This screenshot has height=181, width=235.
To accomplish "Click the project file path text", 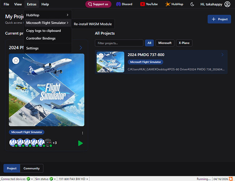I will pyautogui.click(x=176, y=70).
